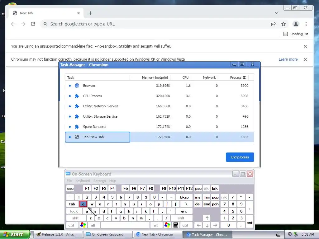Click the highlighted q key

pos(83,204)
